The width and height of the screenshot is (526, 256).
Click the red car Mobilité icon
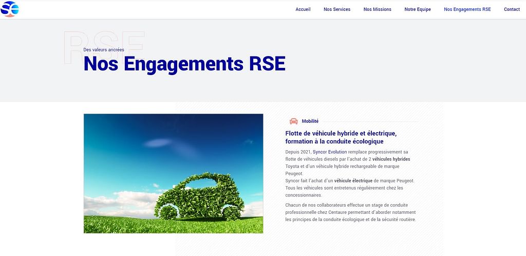click(x=294, y=121)
